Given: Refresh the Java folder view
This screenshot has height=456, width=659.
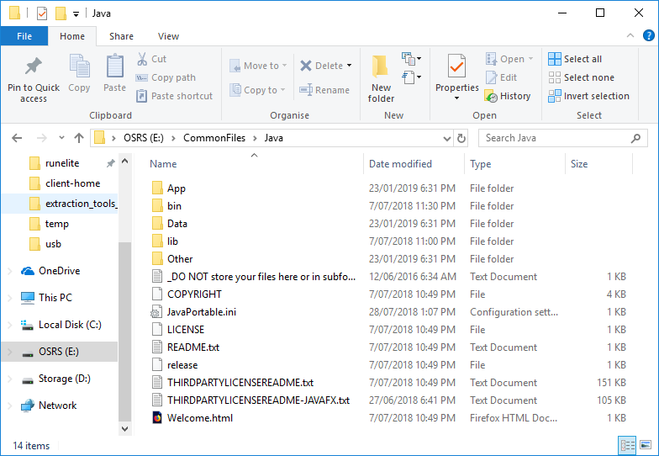Looking at the screenshot, I should (461, 138).
